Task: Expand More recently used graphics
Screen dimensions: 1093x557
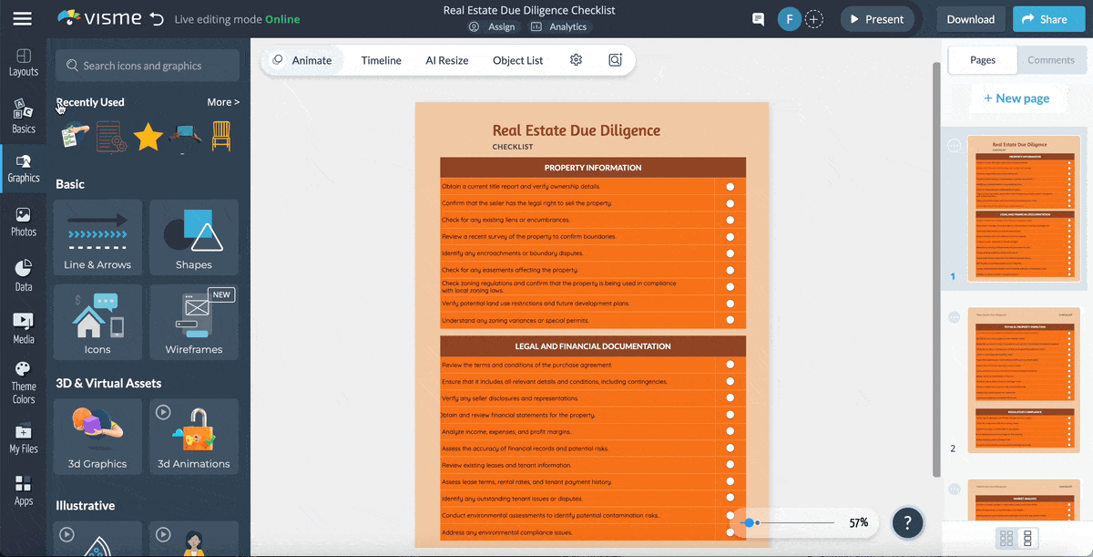Action: [x=223, y=101]
